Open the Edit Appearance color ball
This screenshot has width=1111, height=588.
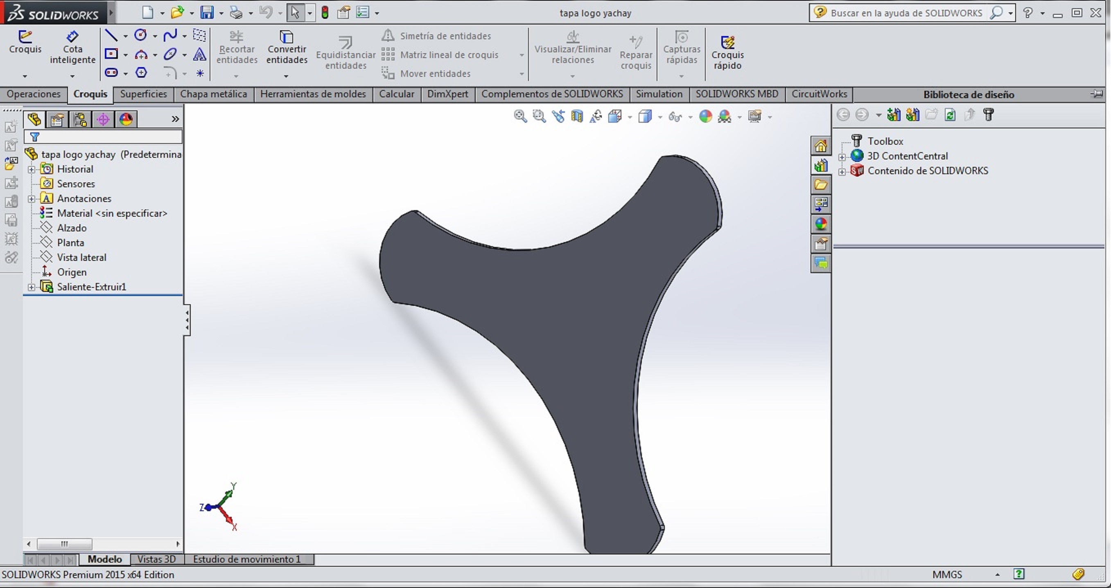[706, 116]
